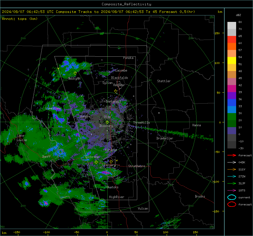Select the Lacombe town label
253x236 pixels.
121,70
